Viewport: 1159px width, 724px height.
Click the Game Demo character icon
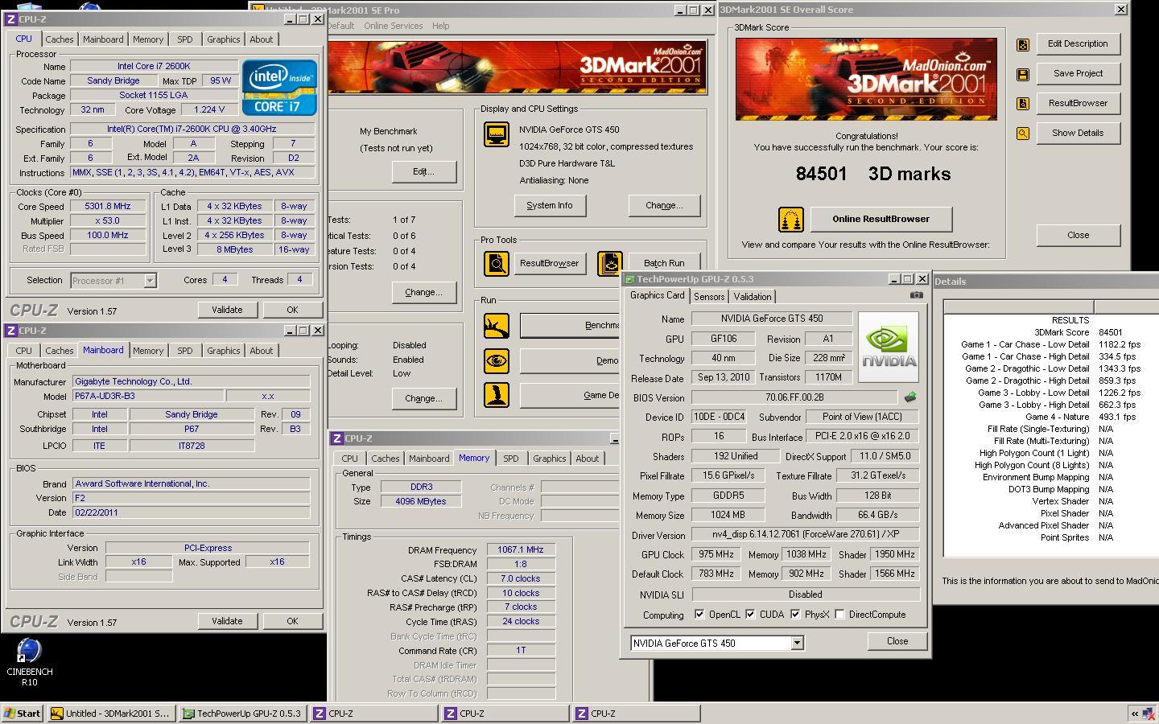[496, 394]
